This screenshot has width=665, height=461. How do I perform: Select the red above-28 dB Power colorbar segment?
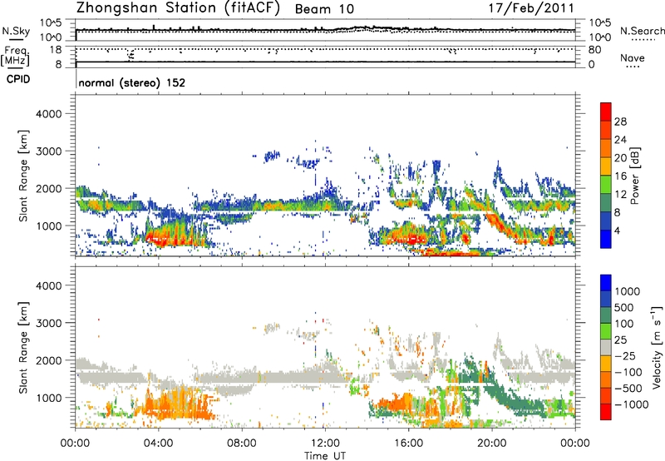(x=606, y=112)
